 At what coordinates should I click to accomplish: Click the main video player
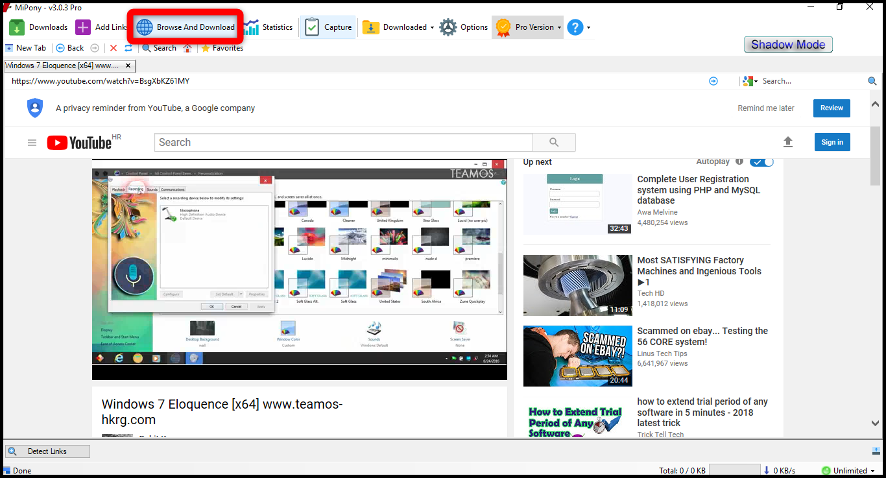tap(300, 270)
